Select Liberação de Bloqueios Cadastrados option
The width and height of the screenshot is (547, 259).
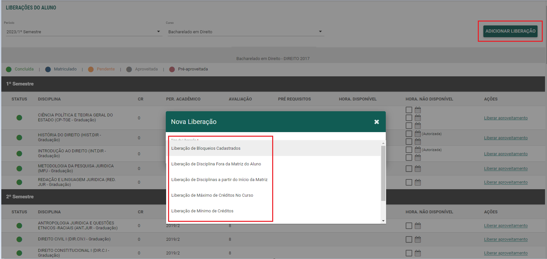pos(273,148)
